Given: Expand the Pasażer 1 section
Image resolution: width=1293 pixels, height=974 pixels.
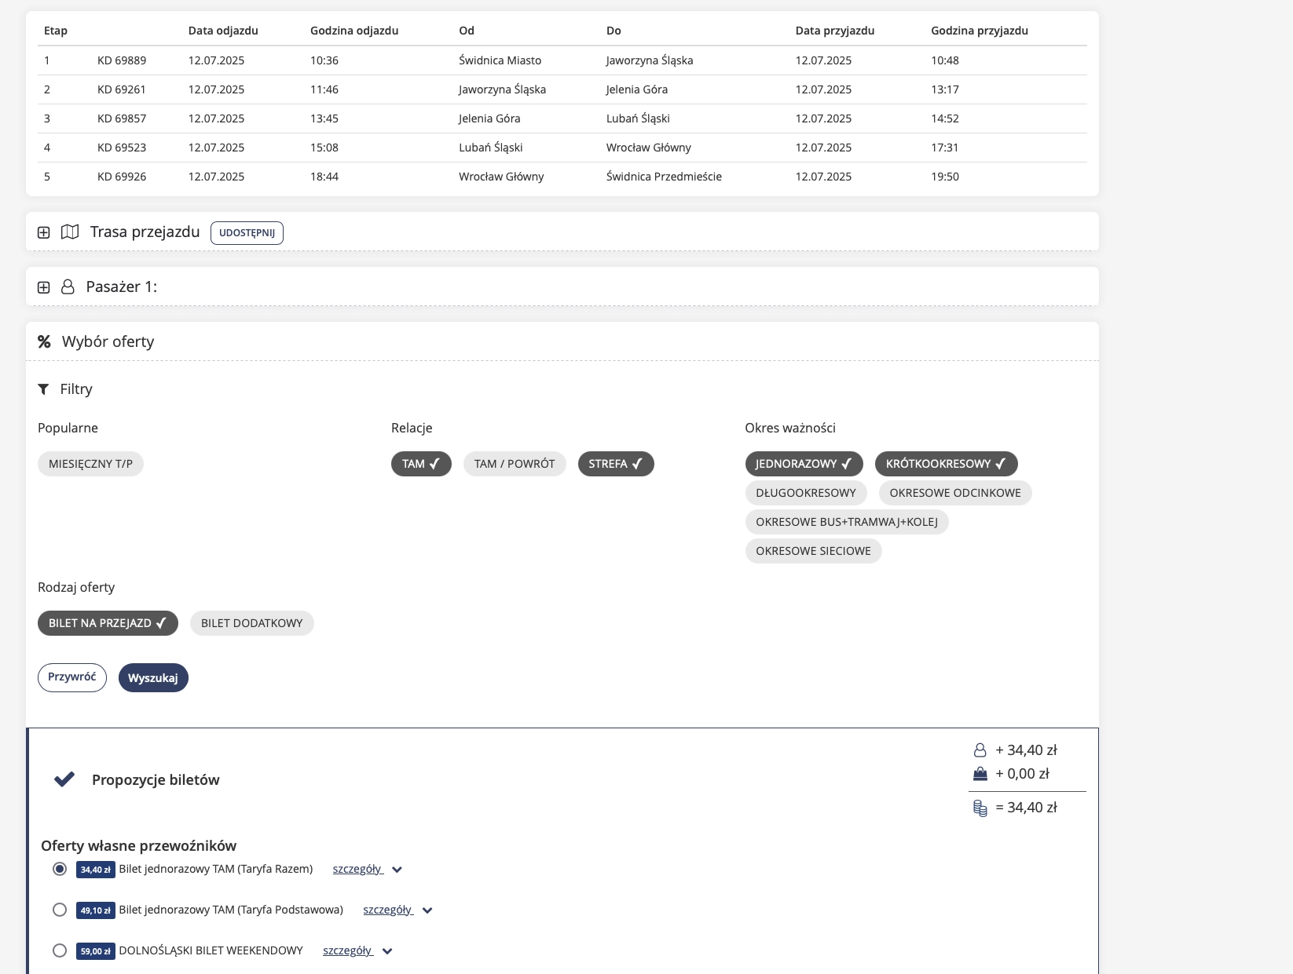Looking at the screenshot, I should pyautogui.click(x=44, y=287).
